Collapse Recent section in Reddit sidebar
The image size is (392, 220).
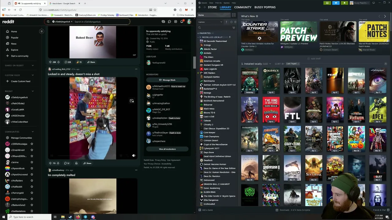tap(33, 91)
